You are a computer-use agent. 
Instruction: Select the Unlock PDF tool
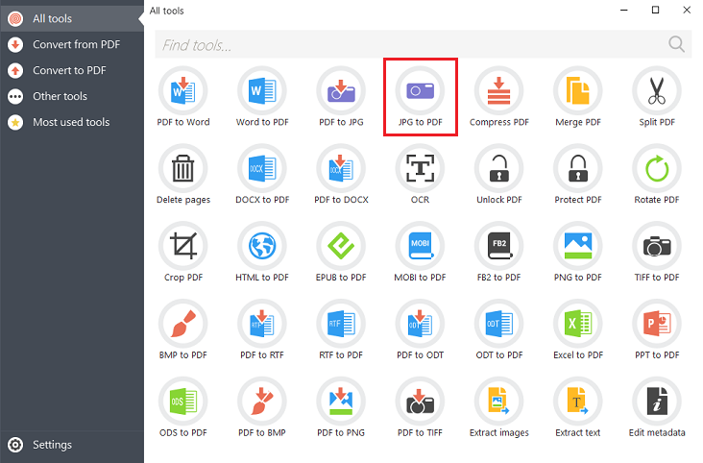499,175
